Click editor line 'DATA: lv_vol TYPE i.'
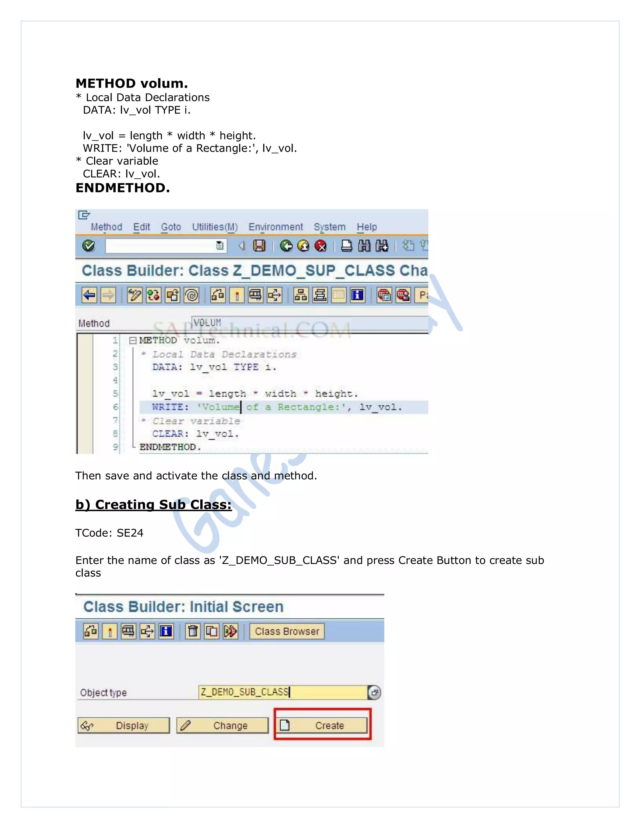 click(214, 367)
